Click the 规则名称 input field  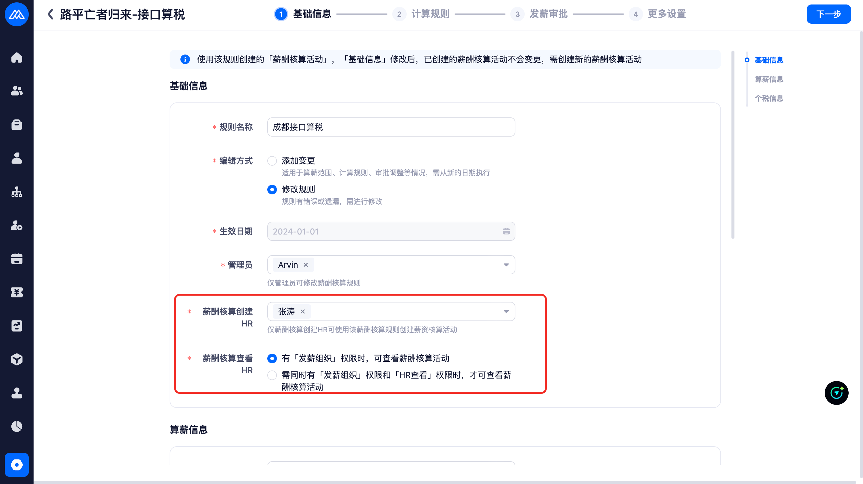click(391, 127)
